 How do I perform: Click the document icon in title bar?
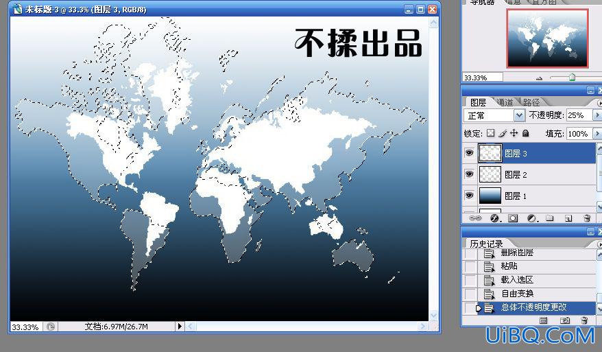(x=17, y=9)
